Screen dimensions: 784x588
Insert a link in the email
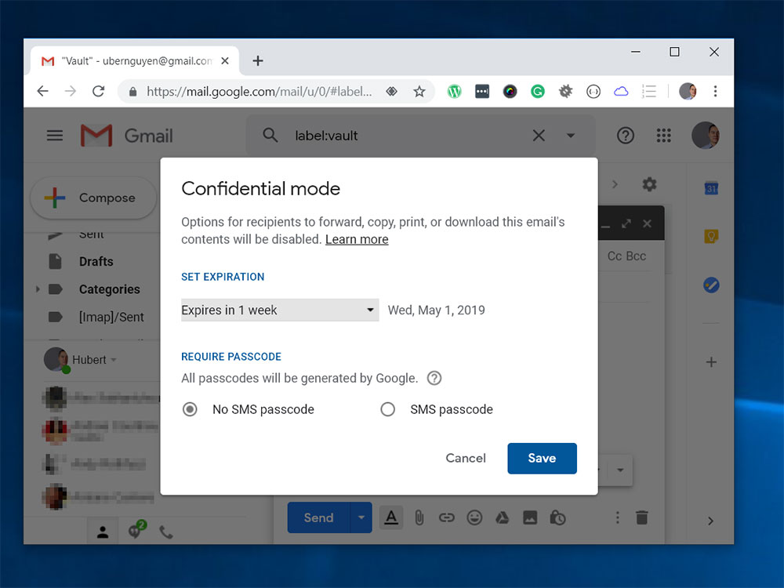[447, 517]
